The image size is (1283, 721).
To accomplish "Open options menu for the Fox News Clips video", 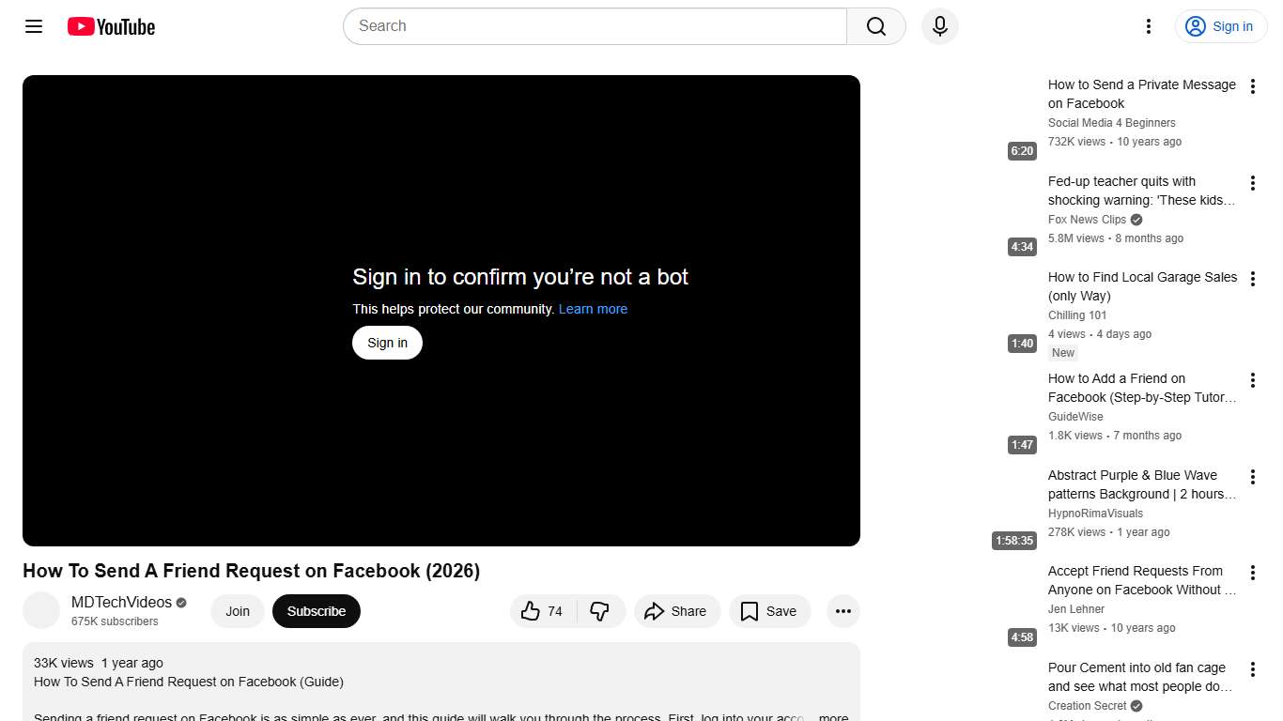I will (x=1253, y=182).
